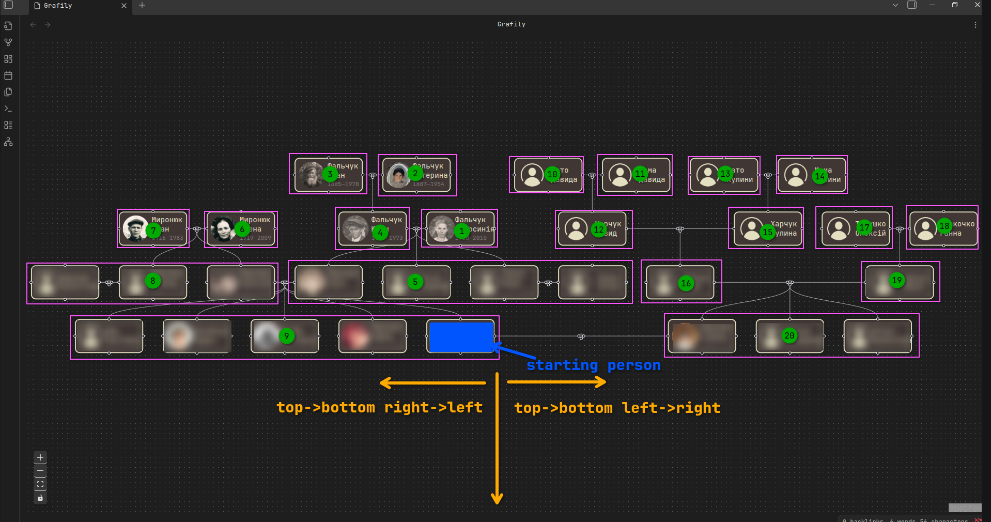The image size is (991, 522).
Task: Select the Харчук card ending in 'вид'
Action: pos(593,229)
